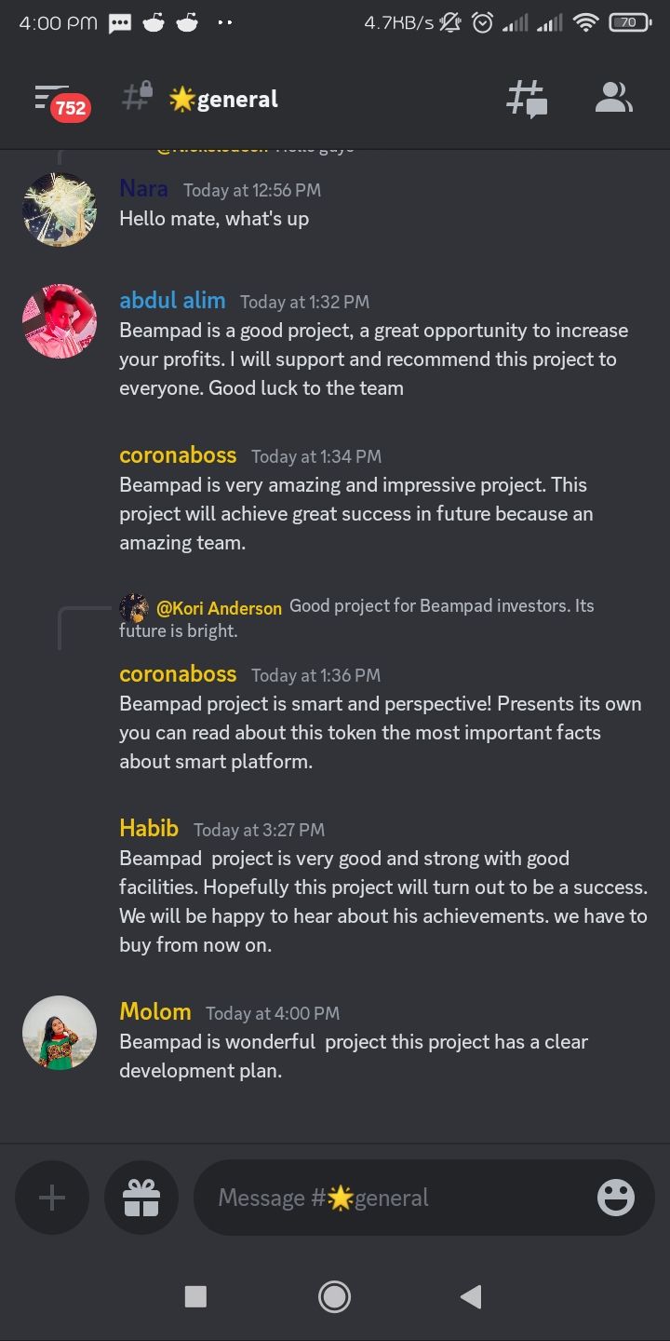
Task: Open the threads icon in header
Action: click(526, 99)
